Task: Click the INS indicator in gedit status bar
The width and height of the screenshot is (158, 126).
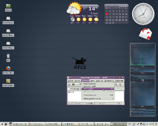Action: (119, 104)
